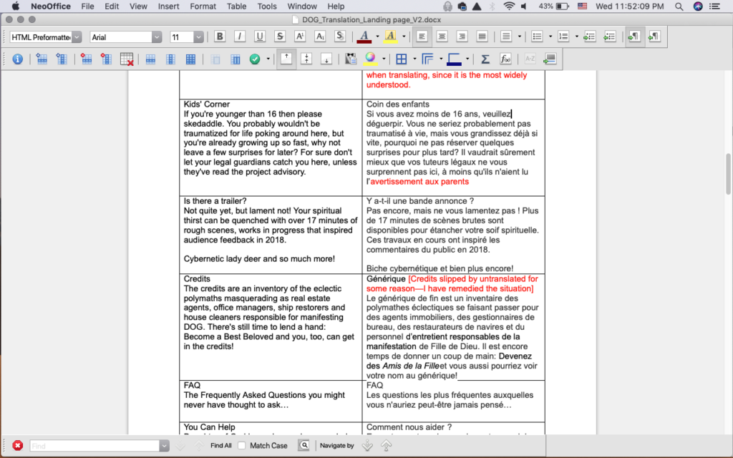Click the Navigate by next arrow icon

(367, 445)
